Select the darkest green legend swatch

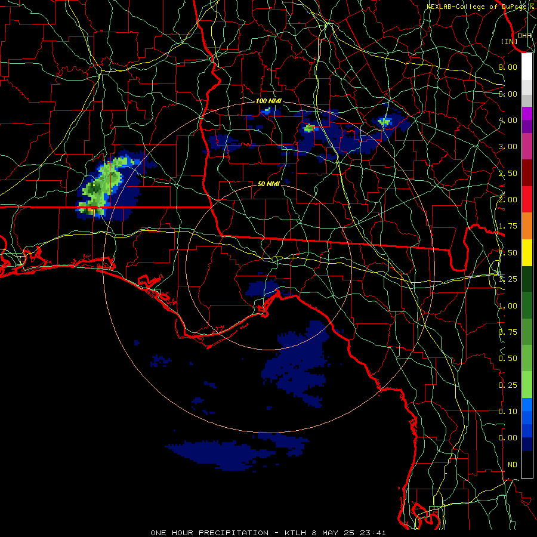(527, 279)
